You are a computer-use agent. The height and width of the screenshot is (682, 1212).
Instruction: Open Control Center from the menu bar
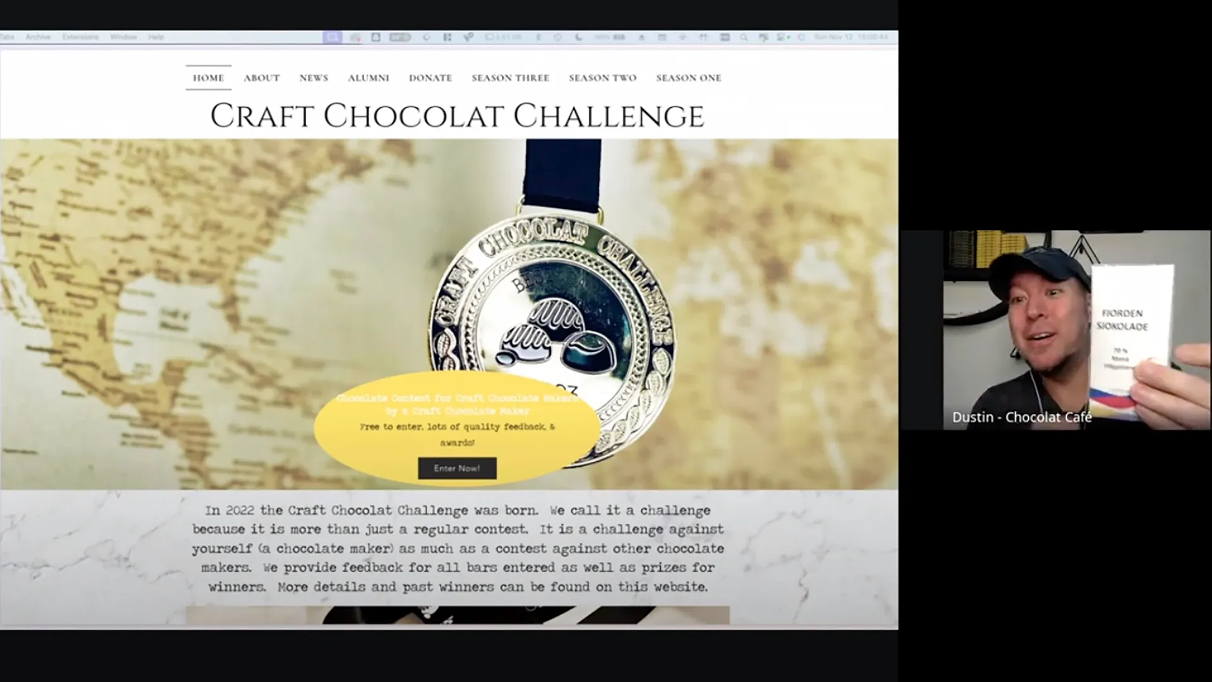point(781,37)
